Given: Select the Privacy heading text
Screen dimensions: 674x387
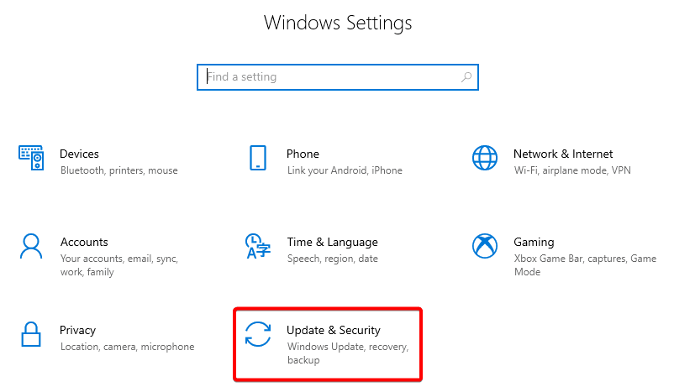Looking at the screenshot, I should click(x=78, y=330).
